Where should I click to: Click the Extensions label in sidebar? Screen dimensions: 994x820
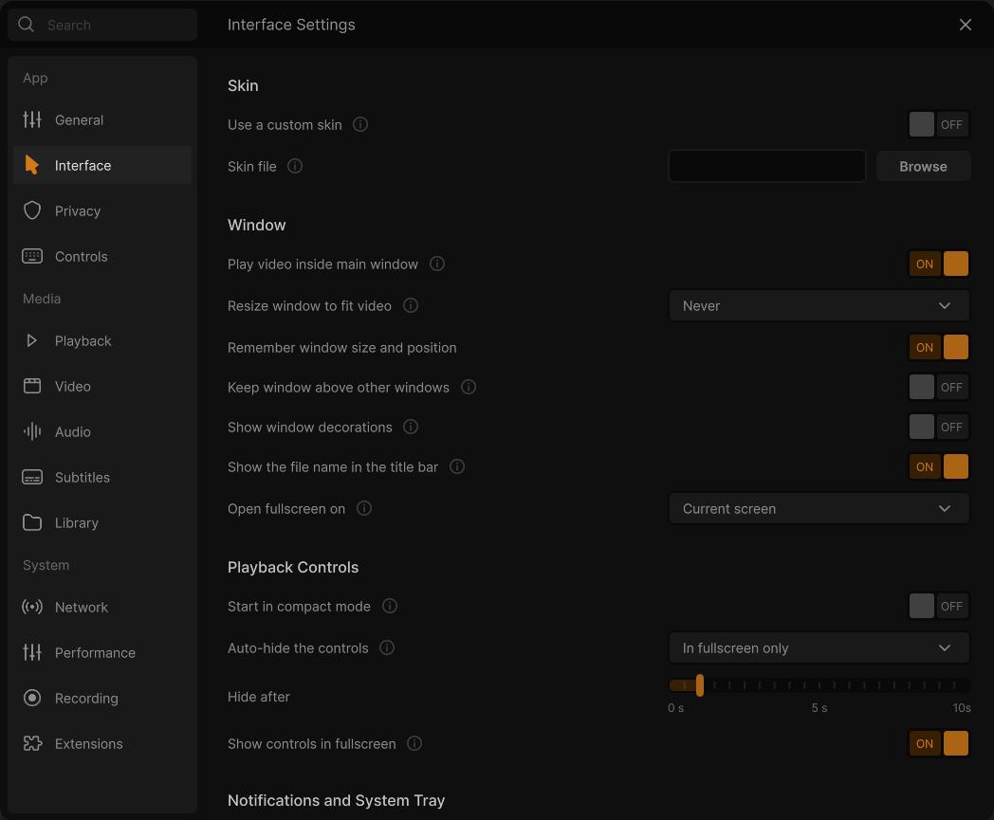tap(89, 743)
